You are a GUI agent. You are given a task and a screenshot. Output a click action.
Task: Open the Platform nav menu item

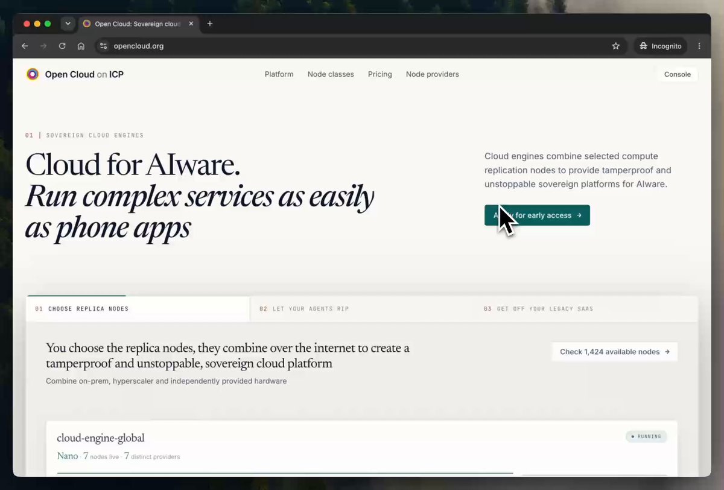point(279,74)
